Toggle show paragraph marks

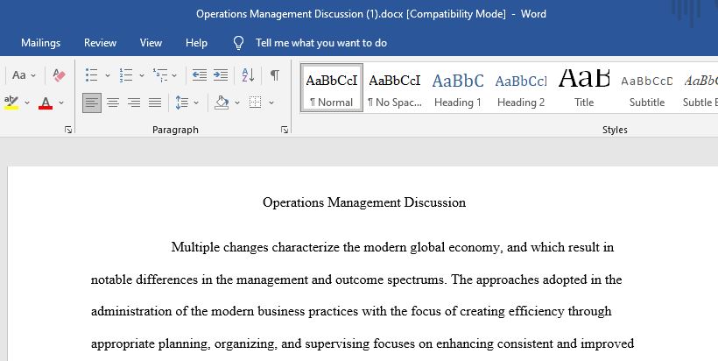pos(275,74)
